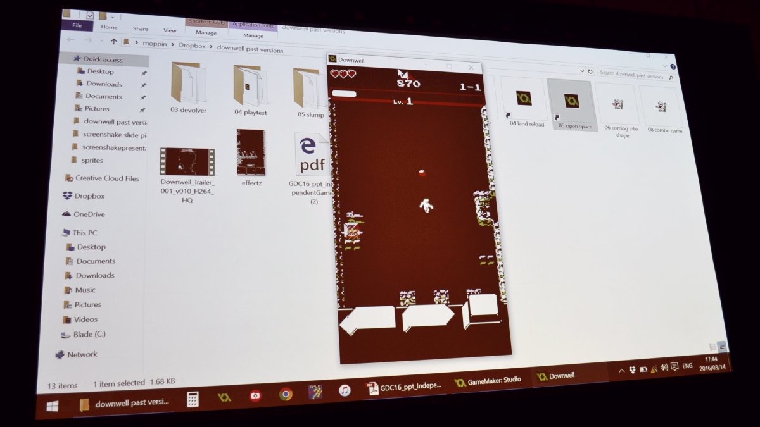Image resolution: width=760 pixels, height=427 pixels.
Task: Unpin Desktop using its pin icon
Action: (x=144, y=74)
